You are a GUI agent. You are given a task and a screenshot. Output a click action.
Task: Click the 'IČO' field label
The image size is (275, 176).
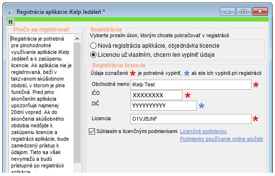click(95, 93)
